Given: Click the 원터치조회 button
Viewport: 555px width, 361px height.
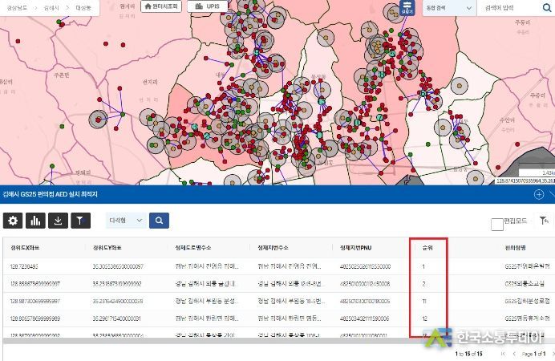Looking at the screenshot, I should 161,6.
